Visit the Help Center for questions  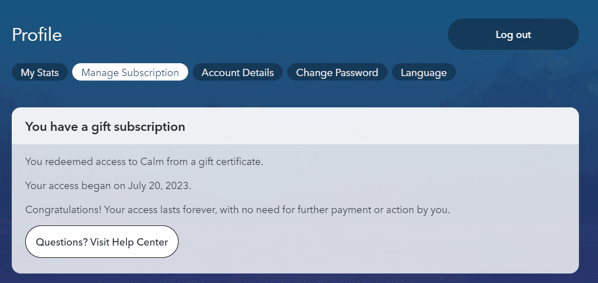[102, 242]
